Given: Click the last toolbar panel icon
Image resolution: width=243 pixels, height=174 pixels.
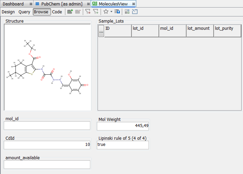Looking at the screenshot, I should pos(135,12).
